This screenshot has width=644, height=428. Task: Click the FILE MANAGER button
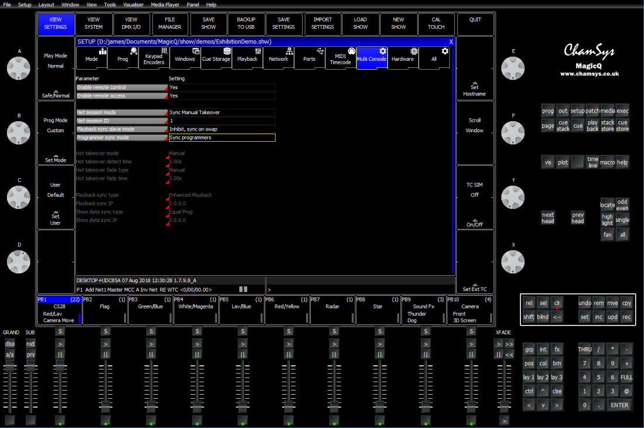coord(170,23)
